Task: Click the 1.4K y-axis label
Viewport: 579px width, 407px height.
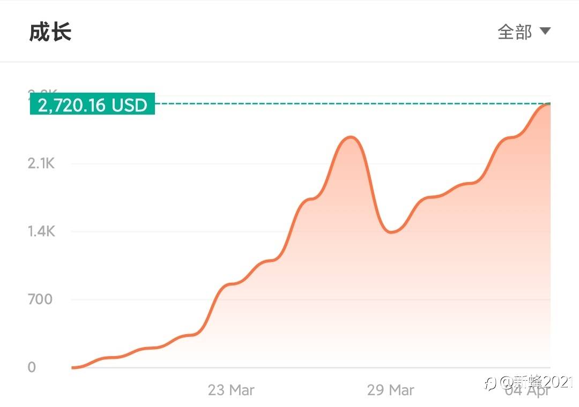Action: (41, 232)
